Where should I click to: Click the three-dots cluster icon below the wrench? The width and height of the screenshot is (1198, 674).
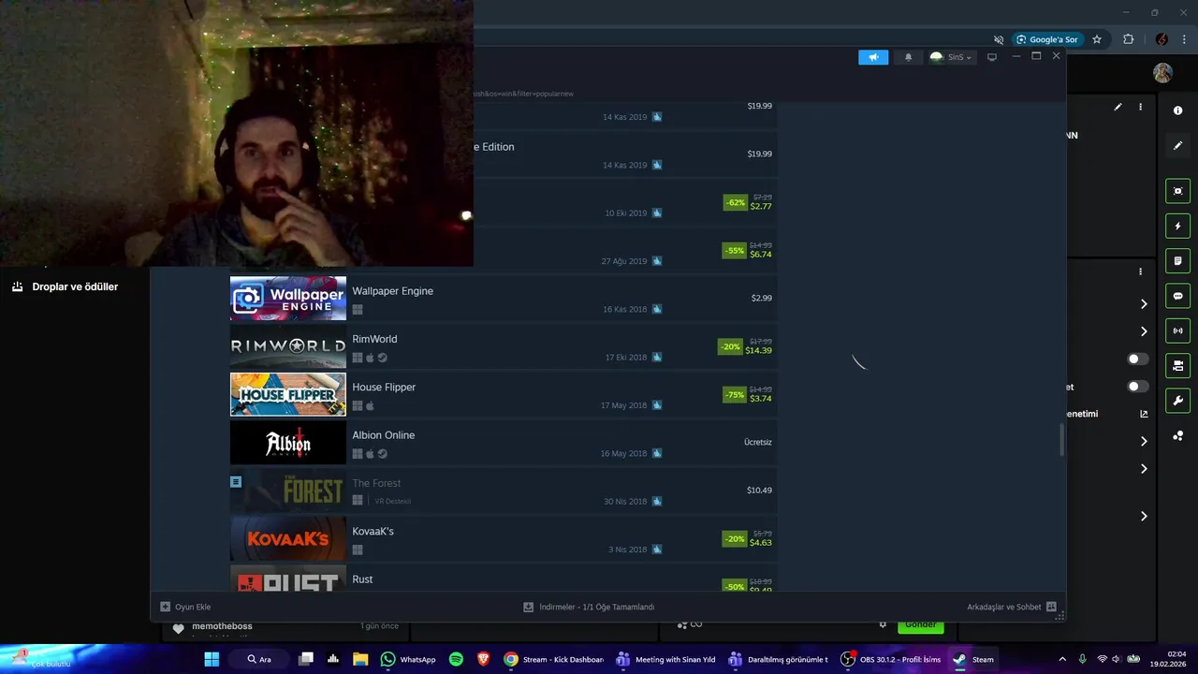click(1177, 436)
